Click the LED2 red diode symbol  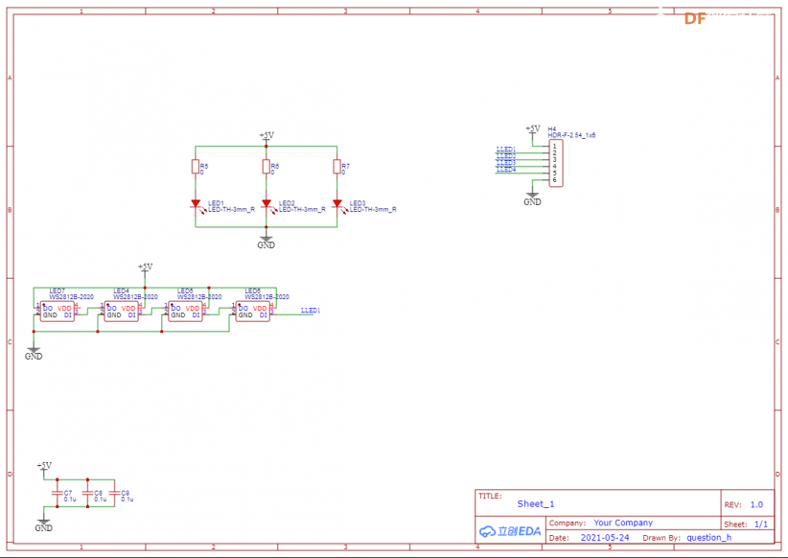pyautogui.click(x=267, y=204)
